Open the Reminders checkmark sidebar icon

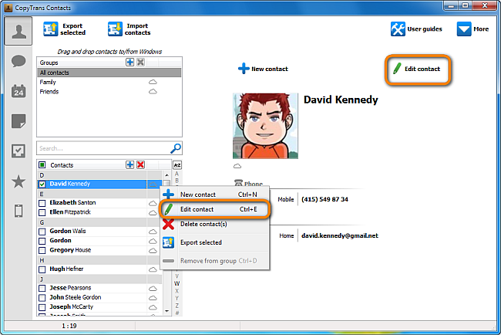tap(18, 151)
